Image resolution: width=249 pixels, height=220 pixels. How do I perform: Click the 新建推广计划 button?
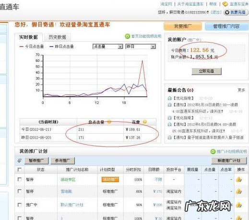pyautogui.click(x=229, y=161)
